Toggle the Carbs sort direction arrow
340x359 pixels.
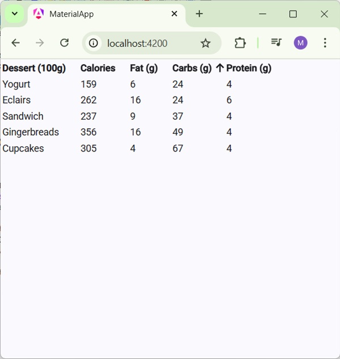(219, 68)
